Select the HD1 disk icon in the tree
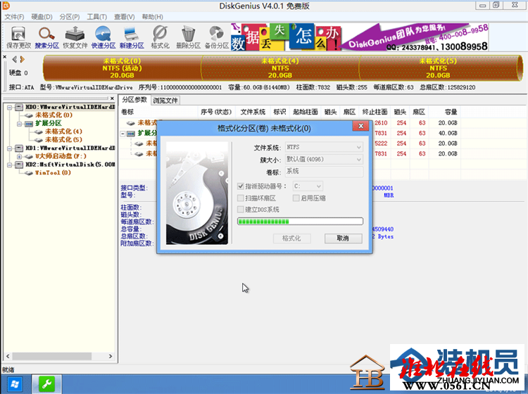 19,148
